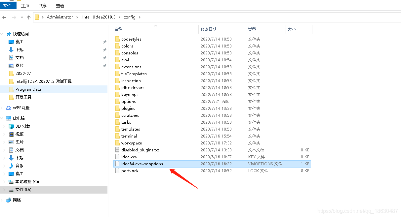Go up one folder level arrow
401x217 pixels.
(28, 17)
